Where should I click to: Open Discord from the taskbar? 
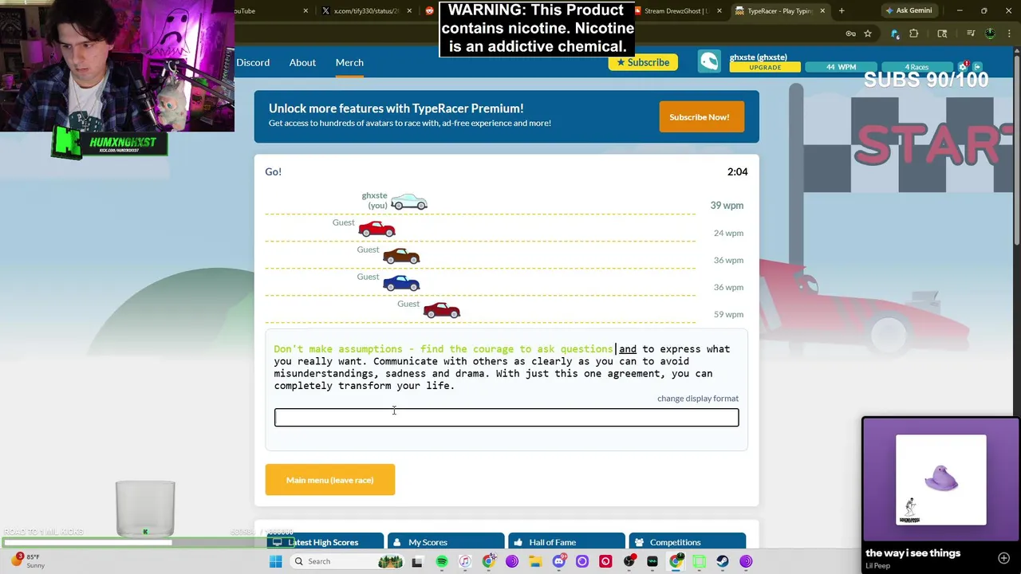(x=558, y=561)
